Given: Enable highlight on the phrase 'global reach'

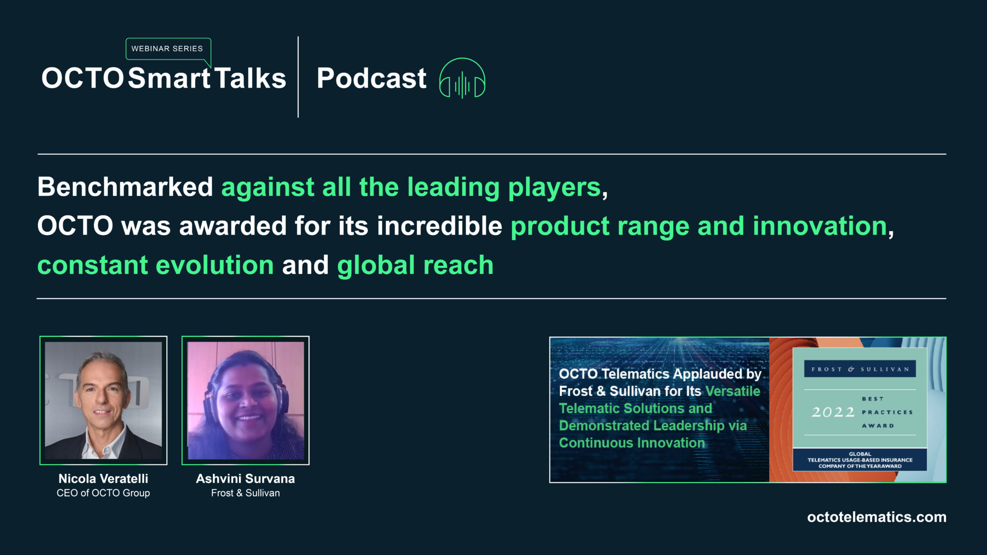Looking at the screenshot, I should coord(415,264).
